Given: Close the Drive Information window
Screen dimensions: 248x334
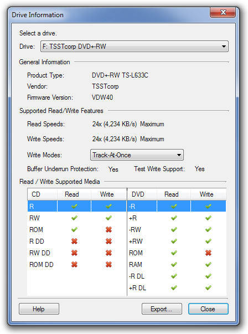Looking at the screenshot, I should pos(223,12).
